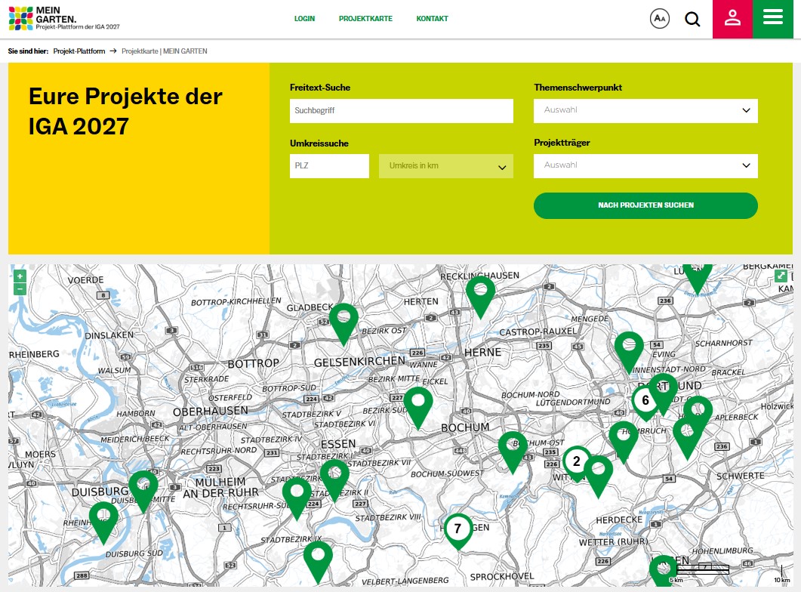
Task: Open the font size accessibility option
Action: click(660, 19)
